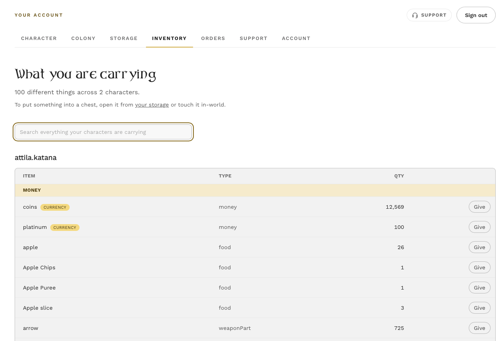The width and height of the screenshot is (504, 341).
Task: Give away the apple item
Action: click(x=479, y=247)
